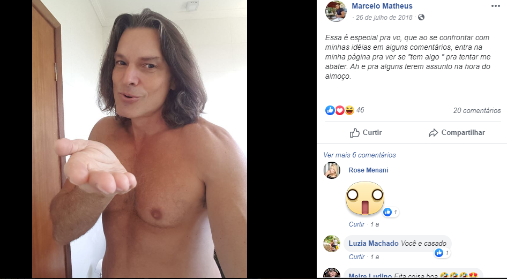The width and height of the screenshot is (507, 279).
Task: Click the public globe privacy icon
Action: [x=421, y=17]
